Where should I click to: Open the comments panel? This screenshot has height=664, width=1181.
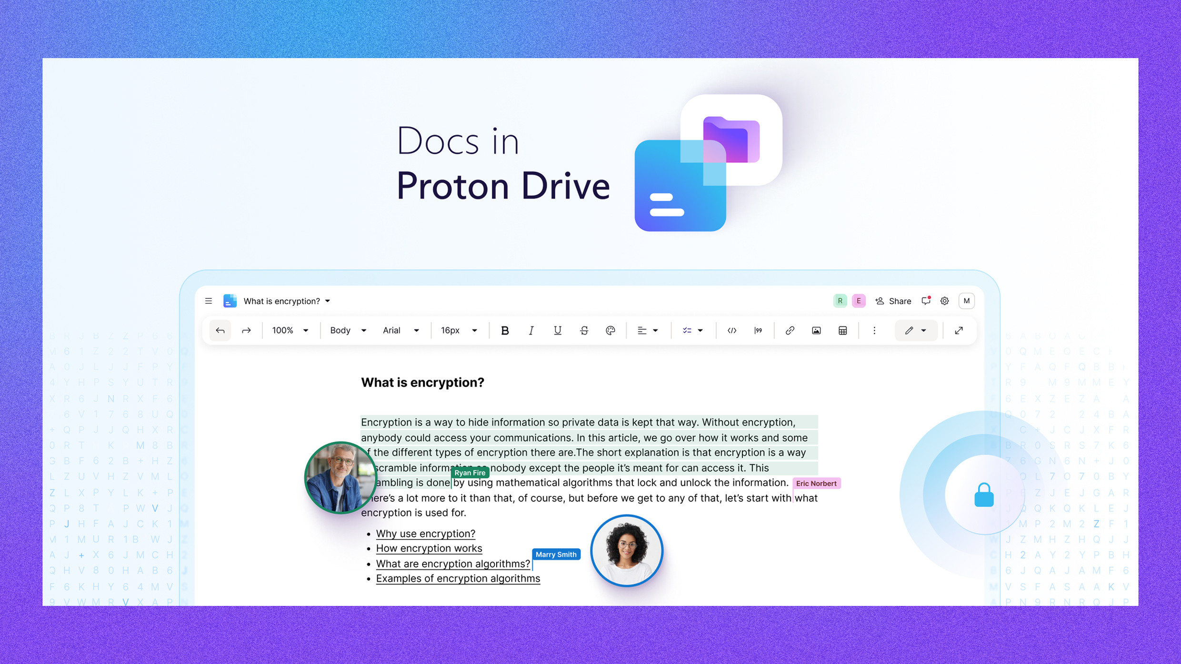tap(926, 301)
